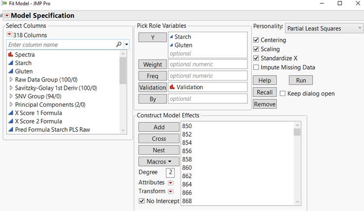The height and width of the screenshot is (211, 364).
Task: Select the Starch column in Select Columns
Action: tap(23, 63)
